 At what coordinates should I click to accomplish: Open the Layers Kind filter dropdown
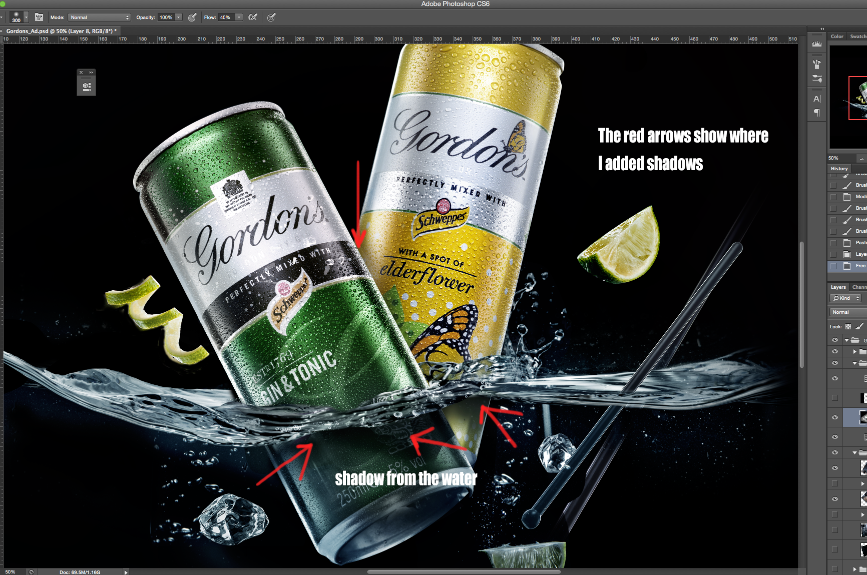[846, 298]
